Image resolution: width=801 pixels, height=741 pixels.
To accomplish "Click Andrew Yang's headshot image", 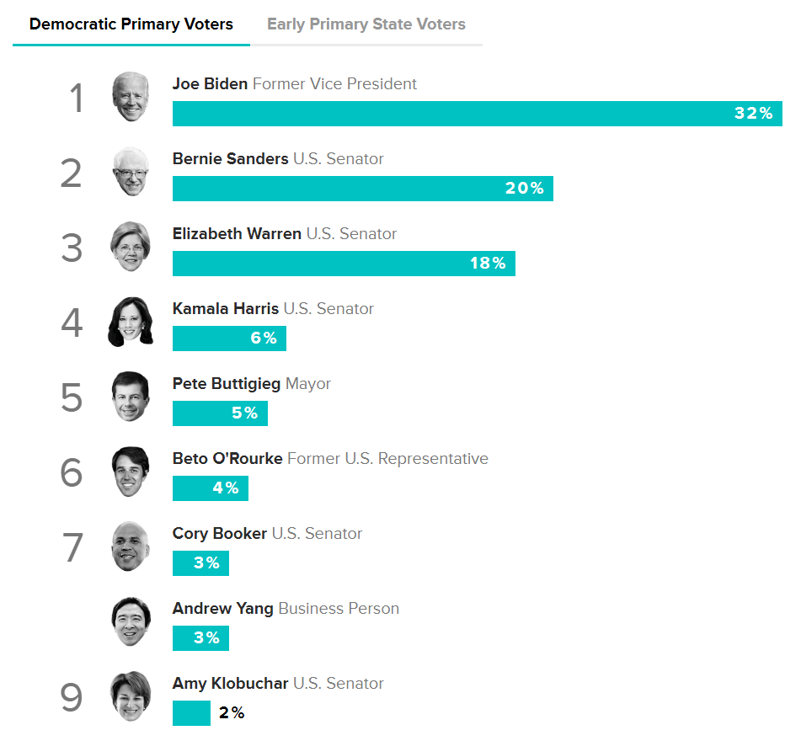I will pos(131,621).
